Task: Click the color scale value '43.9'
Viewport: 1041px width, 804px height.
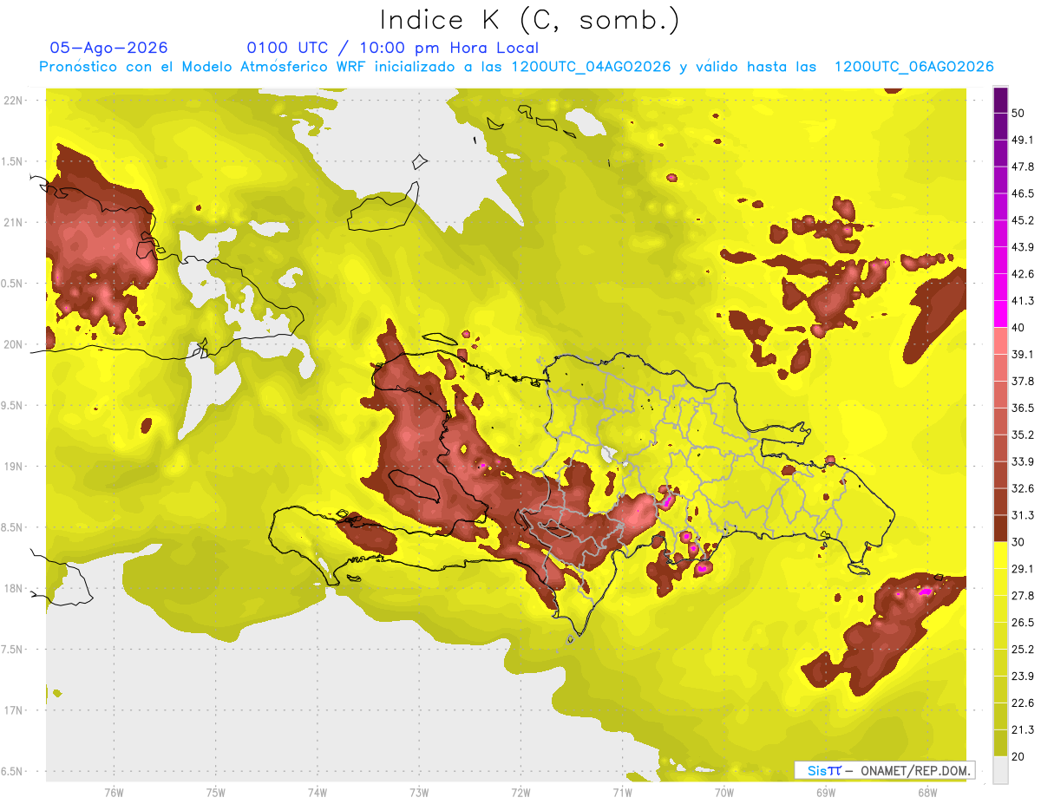Action: coord(1023,247)
